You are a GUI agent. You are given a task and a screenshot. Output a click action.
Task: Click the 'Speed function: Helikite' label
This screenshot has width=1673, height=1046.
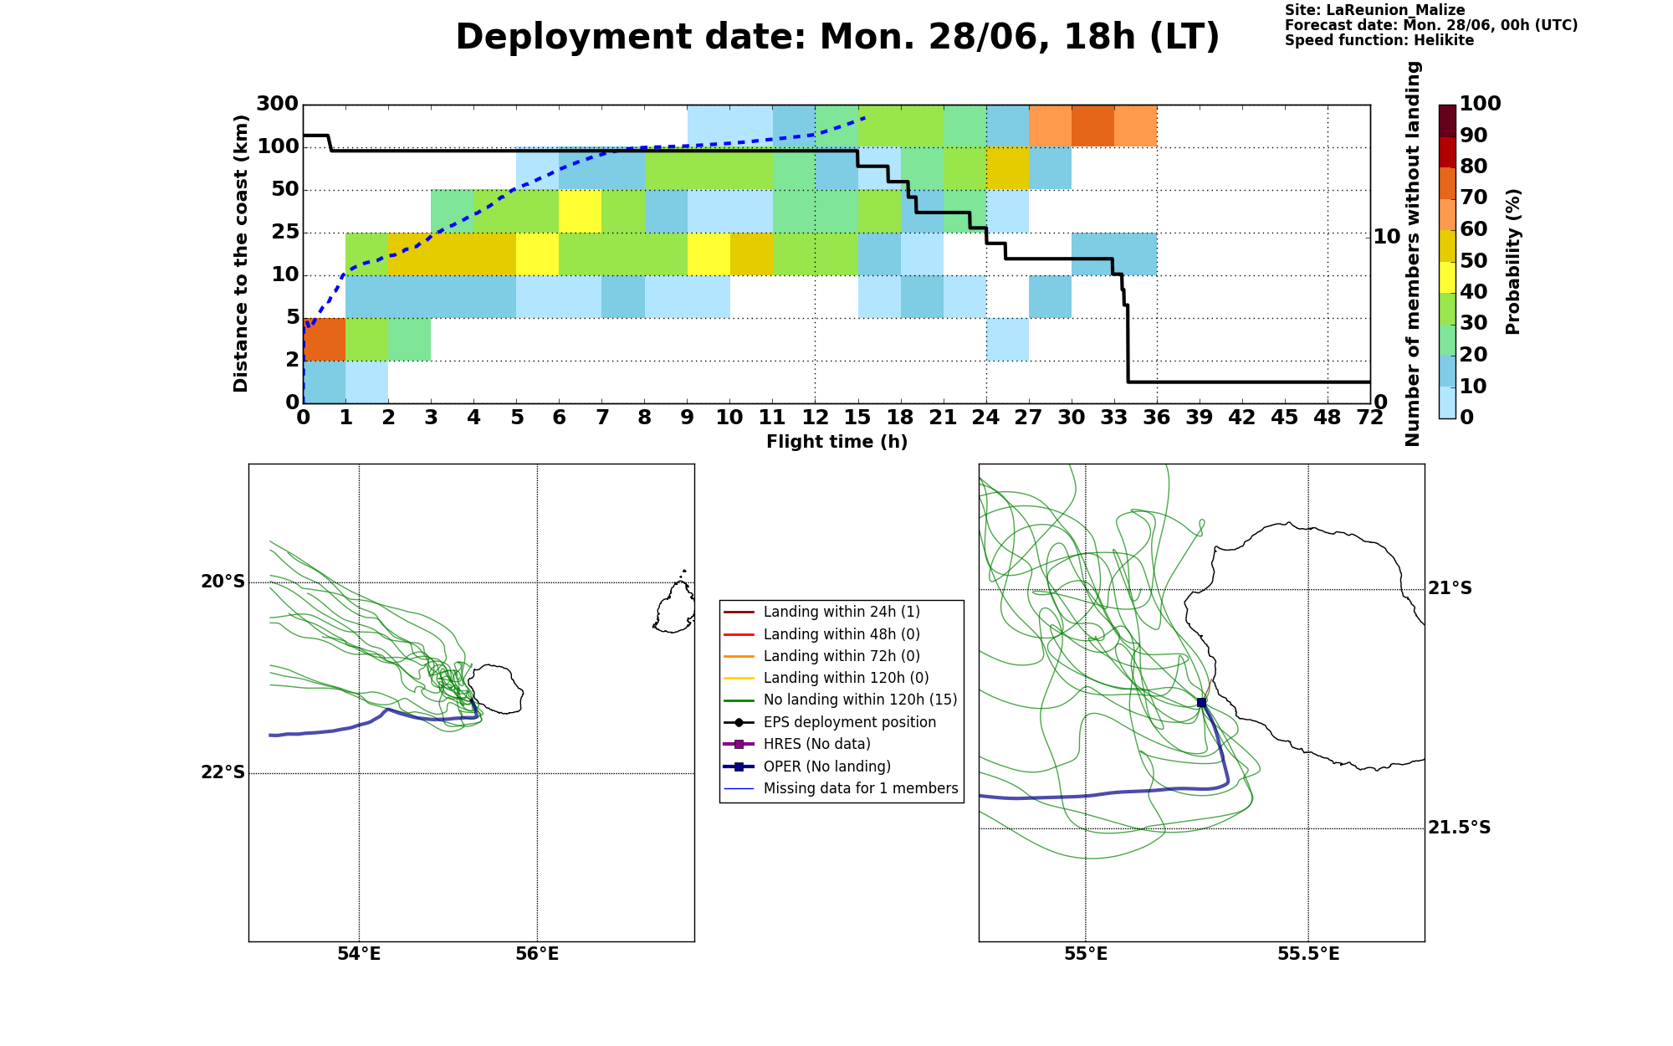tap(1379, 41)
